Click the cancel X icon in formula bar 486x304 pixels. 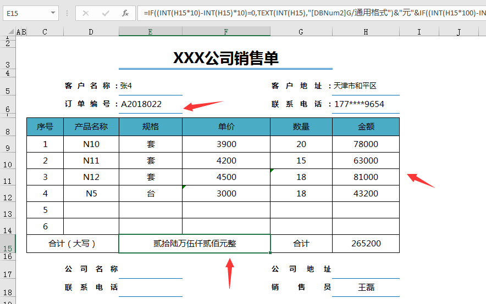point(86,13)
